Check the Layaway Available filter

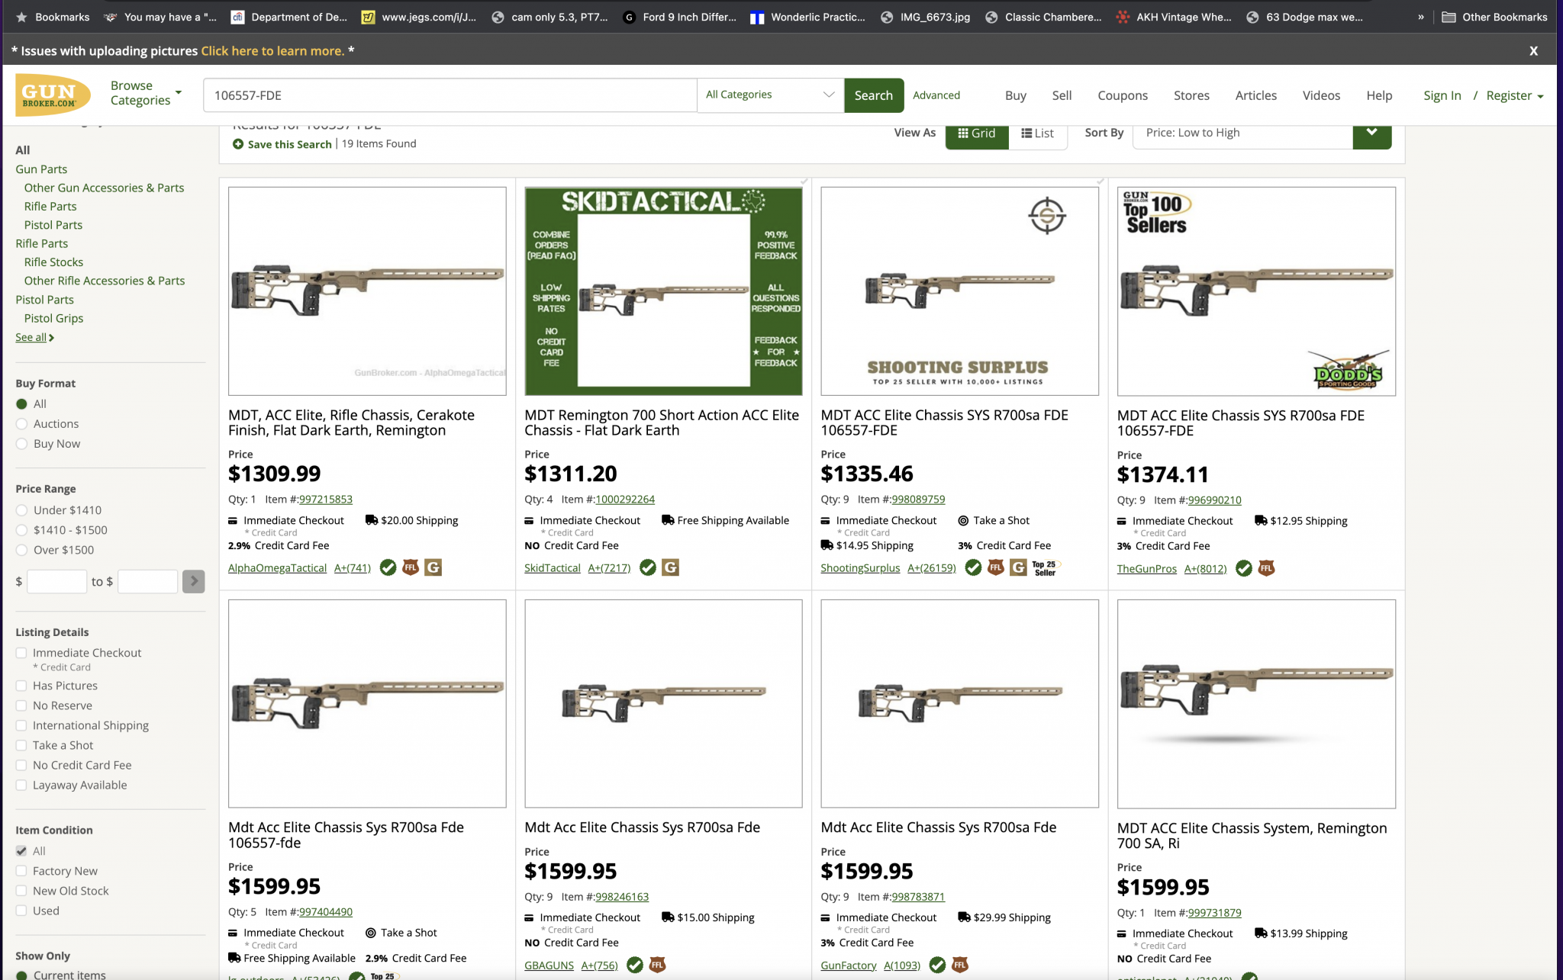click(21, 785)
